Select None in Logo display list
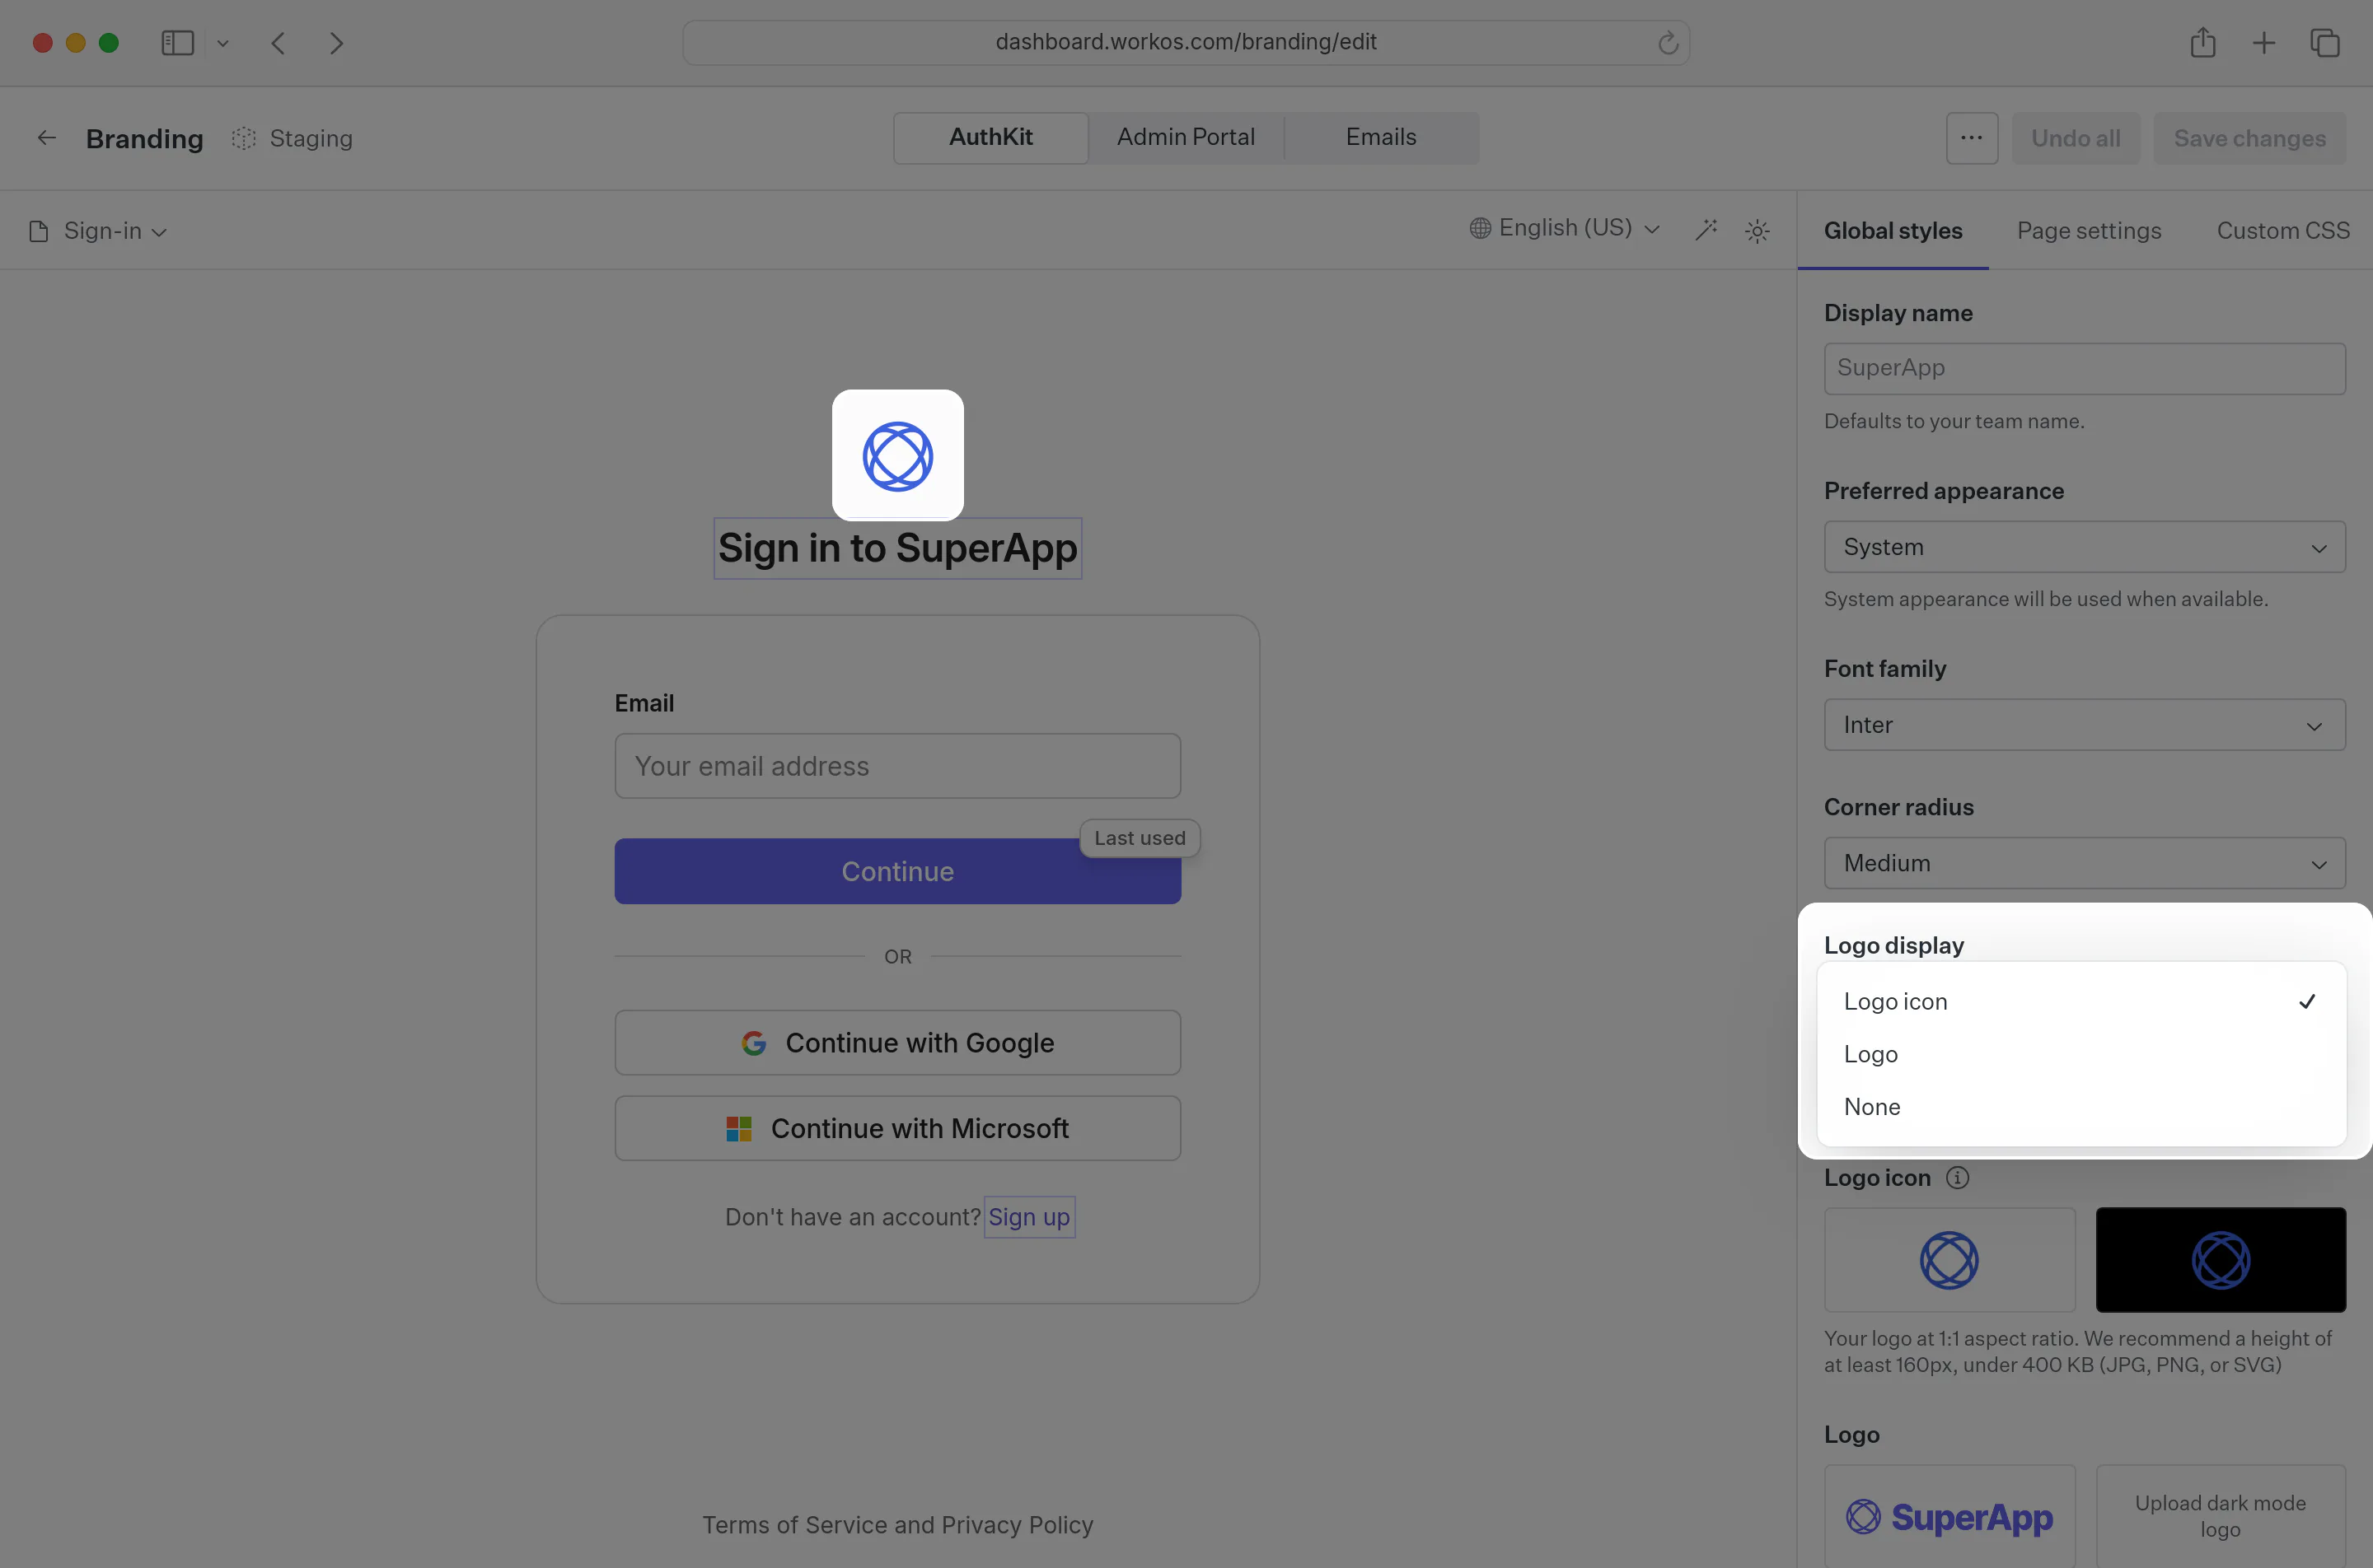Screen dimensions: 2373x1568 pos(2080,1107)
